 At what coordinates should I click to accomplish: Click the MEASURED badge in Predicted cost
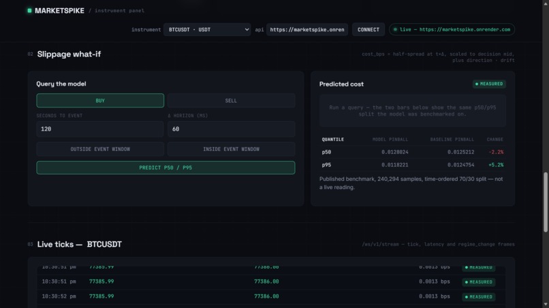489,84
